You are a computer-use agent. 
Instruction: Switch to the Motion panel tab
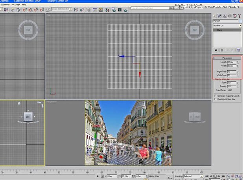[230, 16]
